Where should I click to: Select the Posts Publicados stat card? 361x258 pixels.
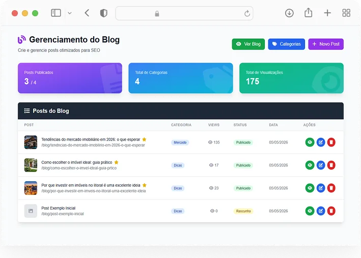[x=70, y=78]
